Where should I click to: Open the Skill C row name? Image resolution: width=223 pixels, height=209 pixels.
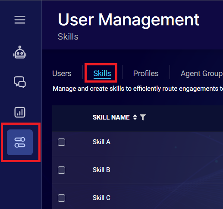[101, 198]
